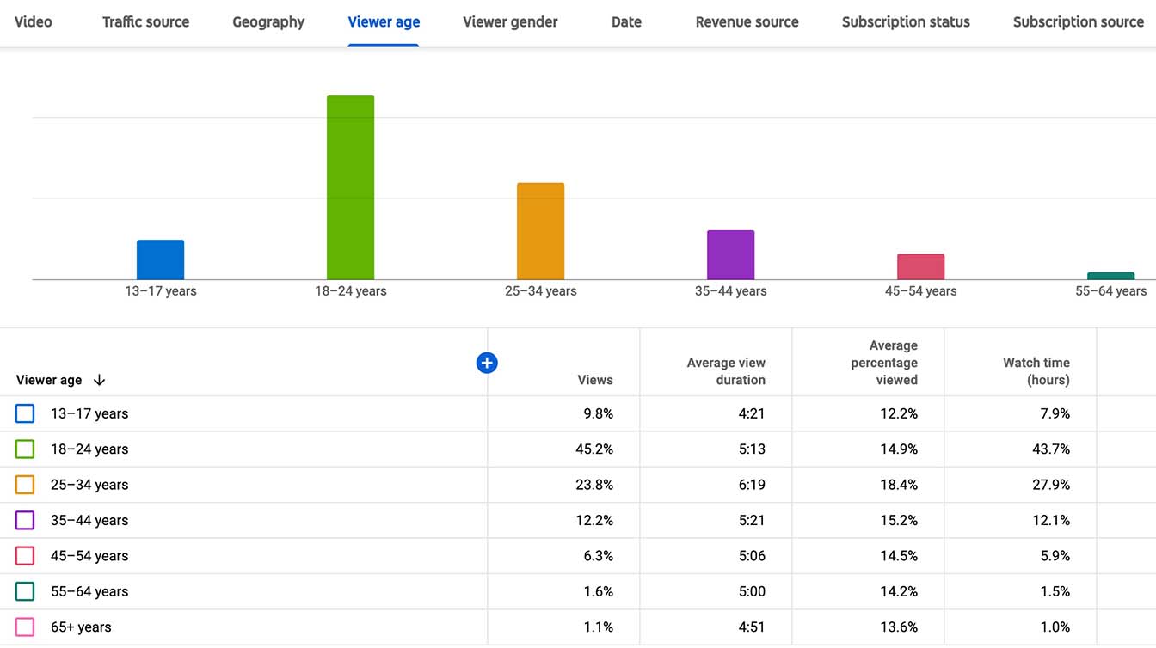Select the 18–24 years row label

pos(89,449)
